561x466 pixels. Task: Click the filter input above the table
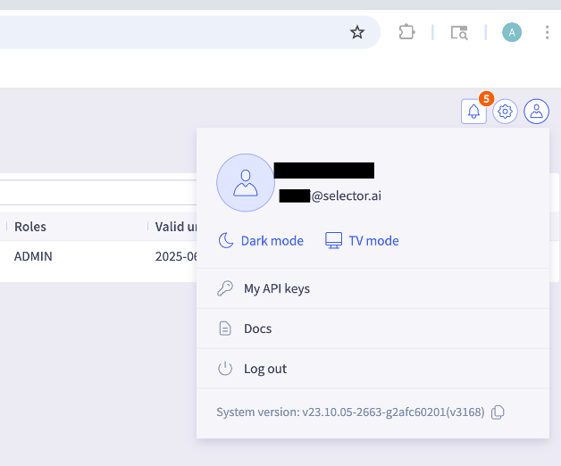89,192
